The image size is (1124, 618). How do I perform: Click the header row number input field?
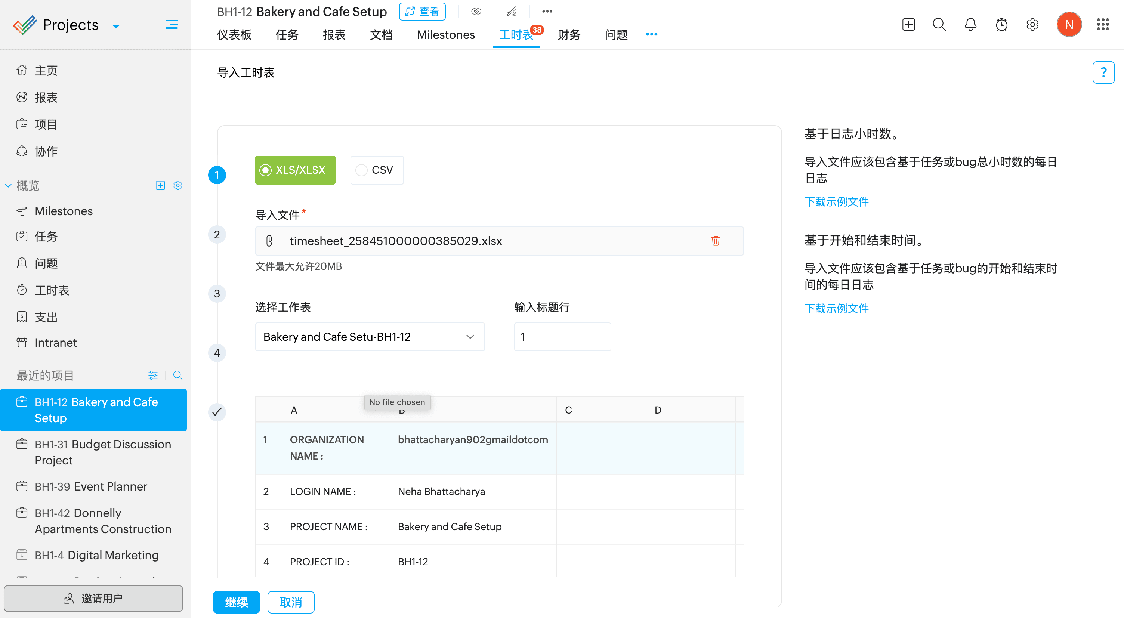click(562, 337)
